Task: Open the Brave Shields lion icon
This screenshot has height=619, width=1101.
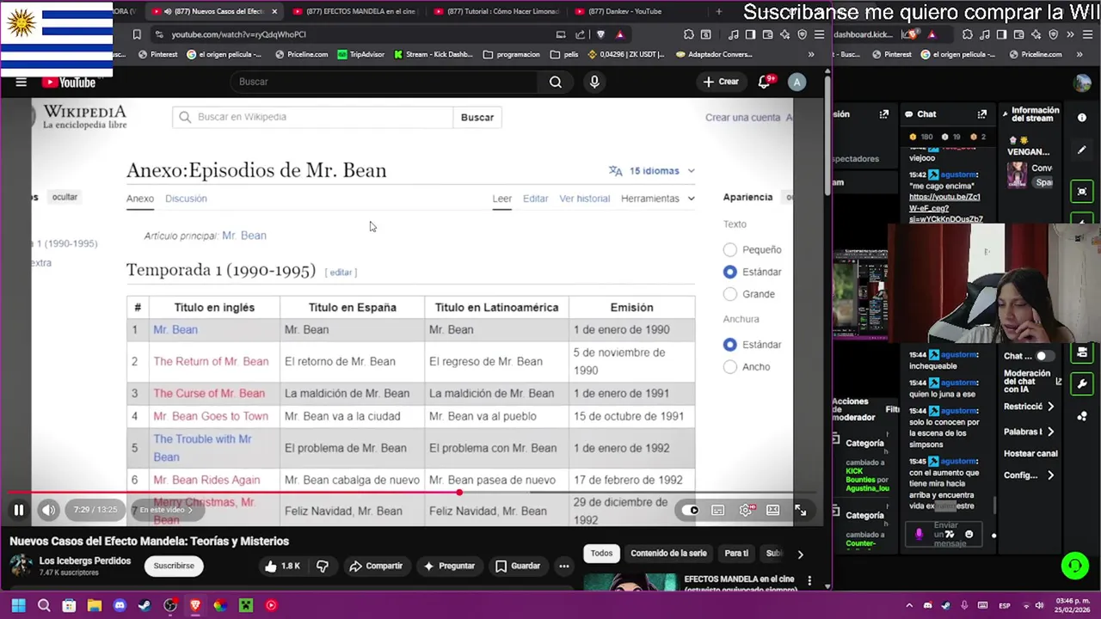Action: 600,34
